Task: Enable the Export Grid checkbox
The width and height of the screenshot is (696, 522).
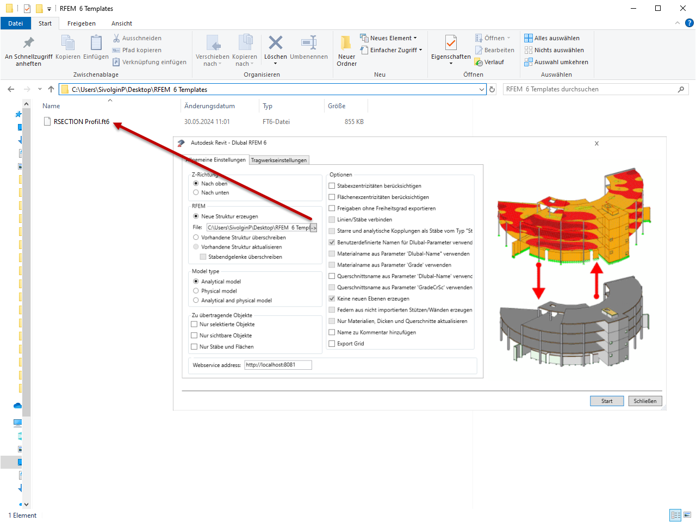Action: tap(331, 343)
